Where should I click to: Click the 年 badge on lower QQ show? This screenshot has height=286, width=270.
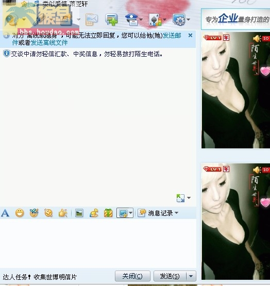tap(226, 169)
